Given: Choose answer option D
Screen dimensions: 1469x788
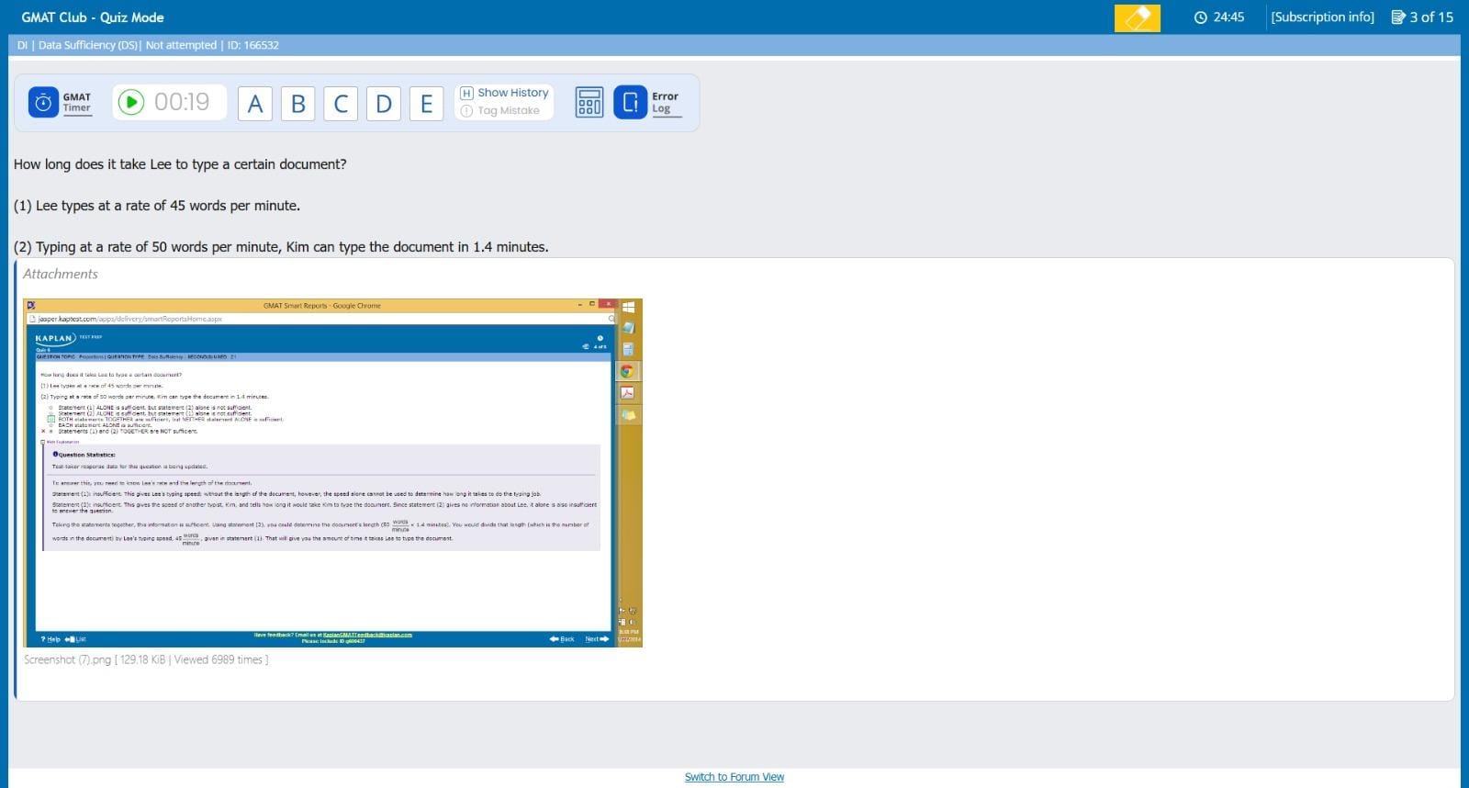Looking at the screenshot, I should coord(384,104).
